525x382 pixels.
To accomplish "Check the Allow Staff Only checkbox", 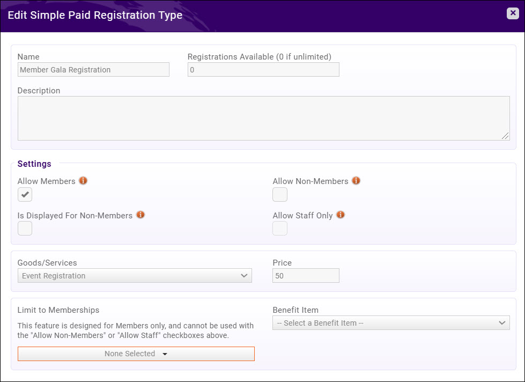I will [279, 228].
